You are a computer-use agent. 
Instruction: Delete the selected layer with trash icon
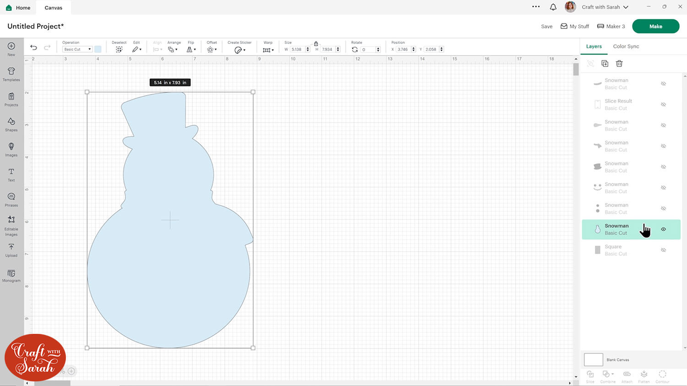coord(619,64)
